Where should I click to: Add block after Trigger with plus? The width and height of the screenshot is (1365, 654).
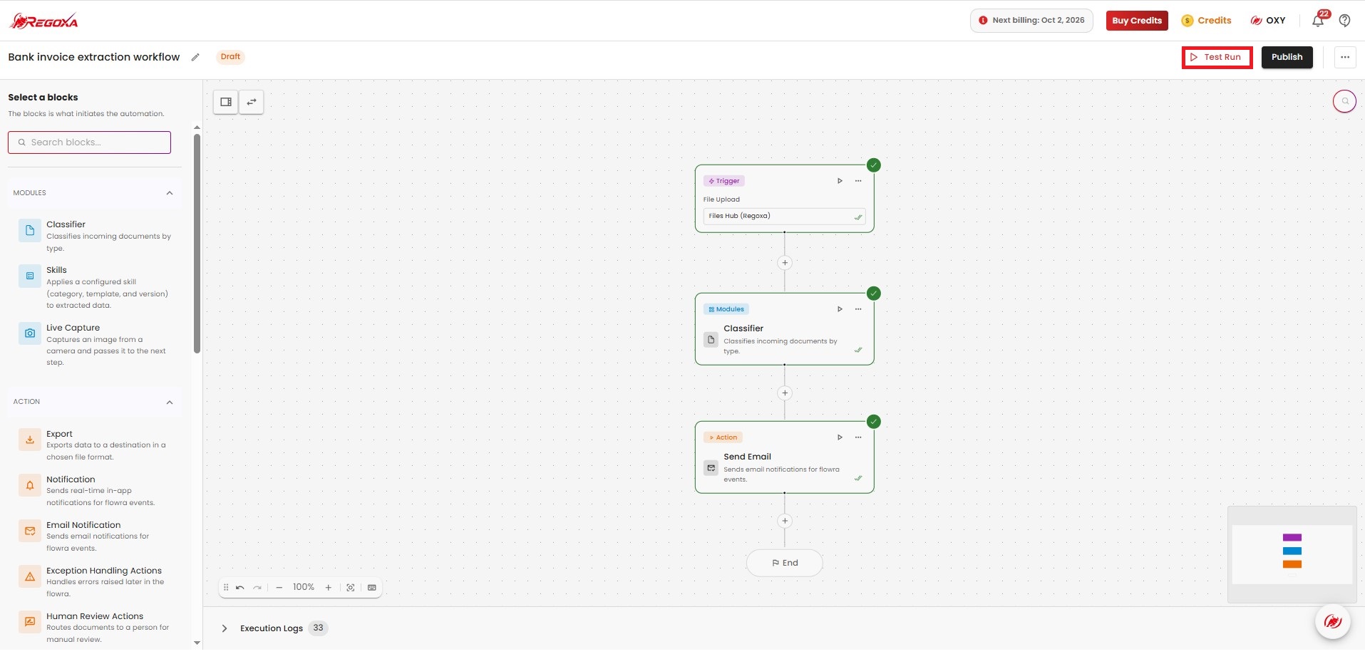(785, 263)
